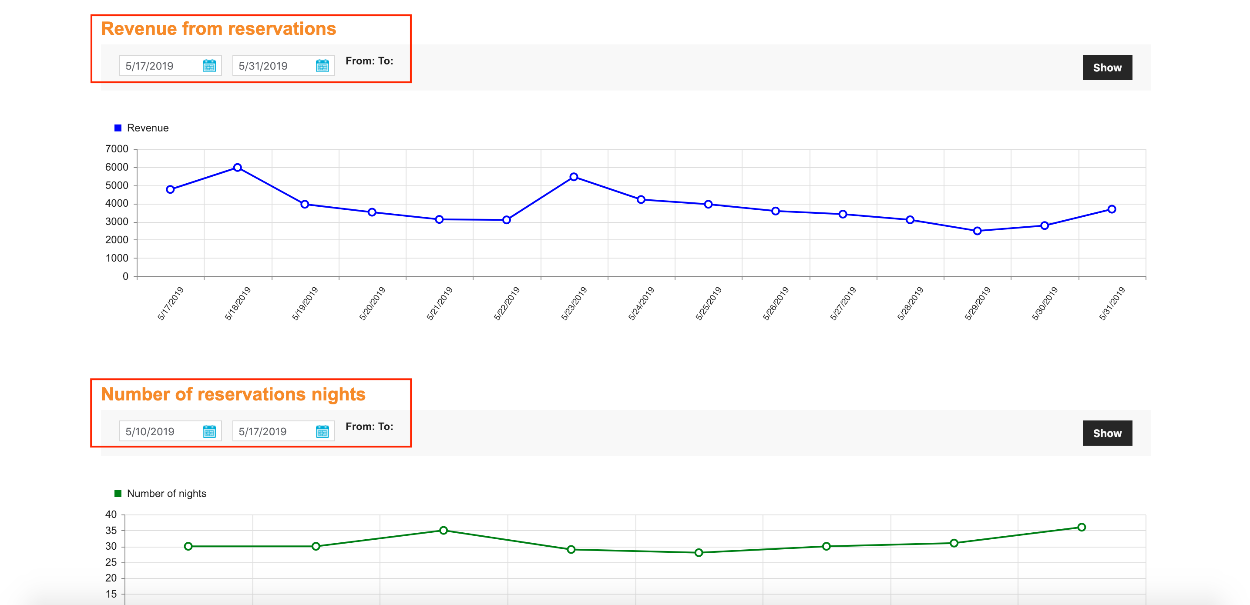The height and width of the screenshot is (605, 1250).
Task: Click the highest green nights data point
Action: [x=1081, y=527]
